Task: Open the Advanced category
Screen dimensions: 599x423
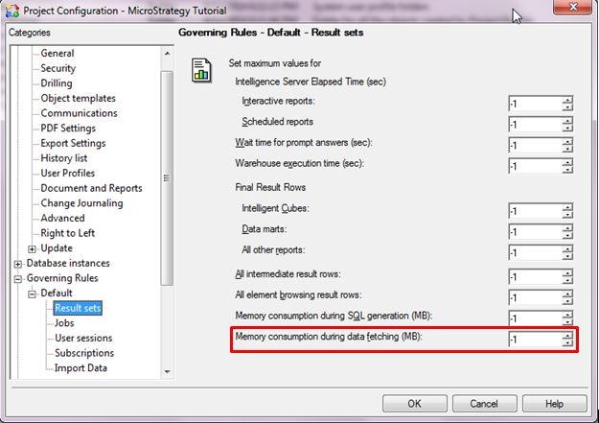Action: click(62, 218)
